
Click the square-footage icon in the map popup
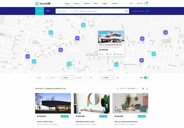(x=115, y=54)
